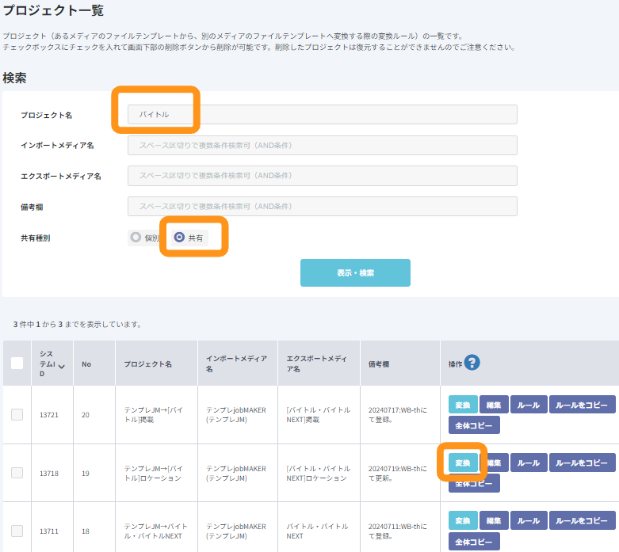Check the row checkbox for system ID 13711
Image resolution: width=619 pixels, height=552 pixels.
pyautogui.click(x=17, y=531)
